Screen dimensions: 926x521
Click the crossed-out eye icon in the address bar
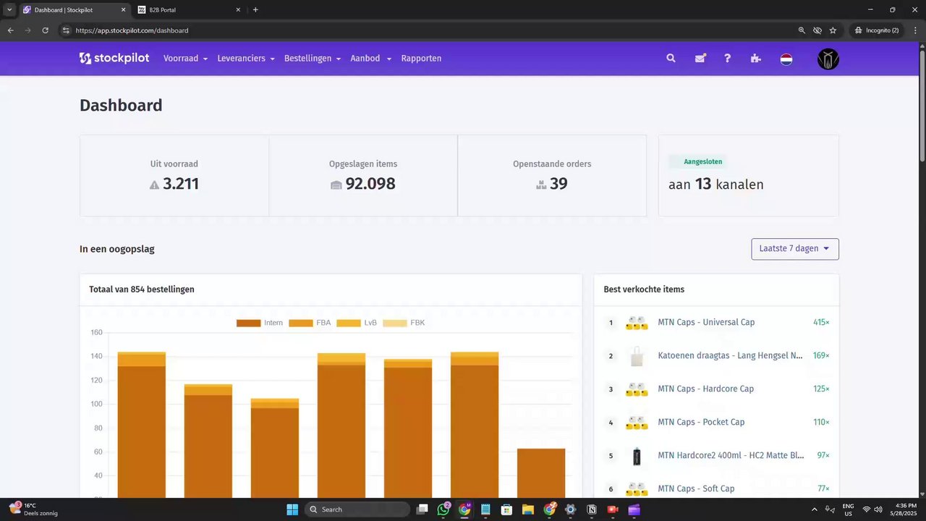(x=817, y=30)
